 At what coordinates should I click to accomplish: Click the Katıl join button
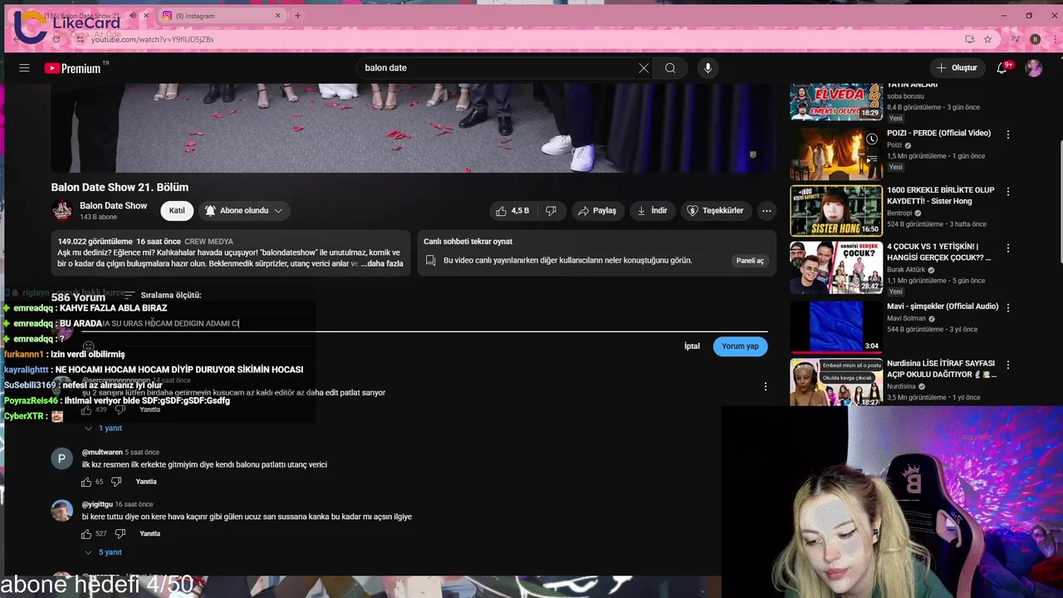point(177,211)
